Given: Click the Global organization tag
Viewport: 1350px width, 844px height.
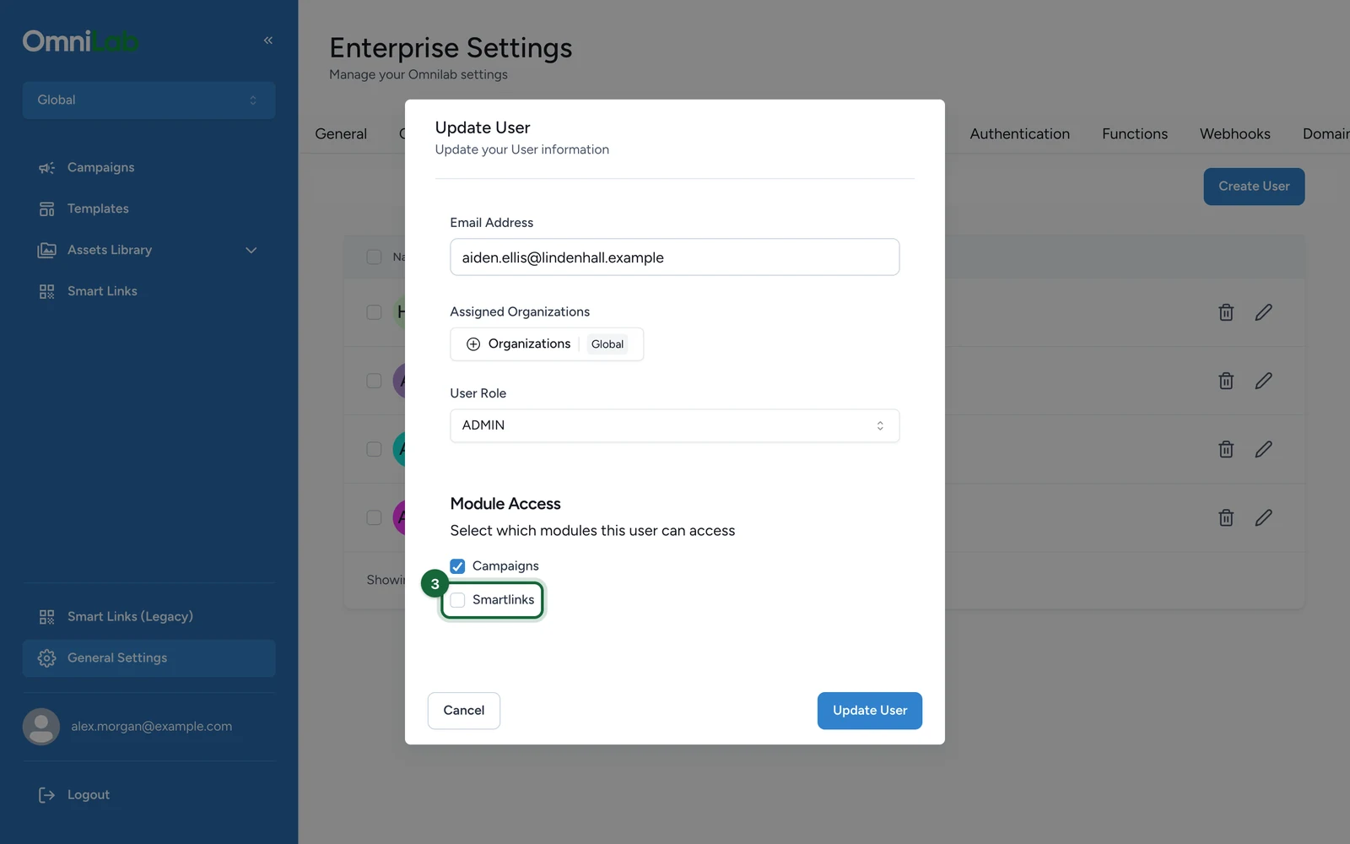Looking at the screenshot, I should (607, 344).
